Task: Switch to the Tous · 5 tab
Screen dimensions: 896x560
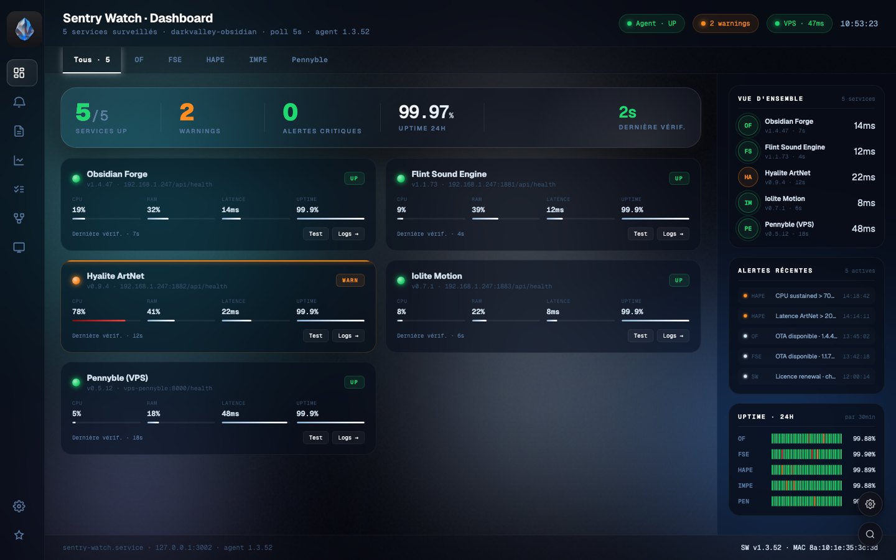Action: click(x=91, y=60)
